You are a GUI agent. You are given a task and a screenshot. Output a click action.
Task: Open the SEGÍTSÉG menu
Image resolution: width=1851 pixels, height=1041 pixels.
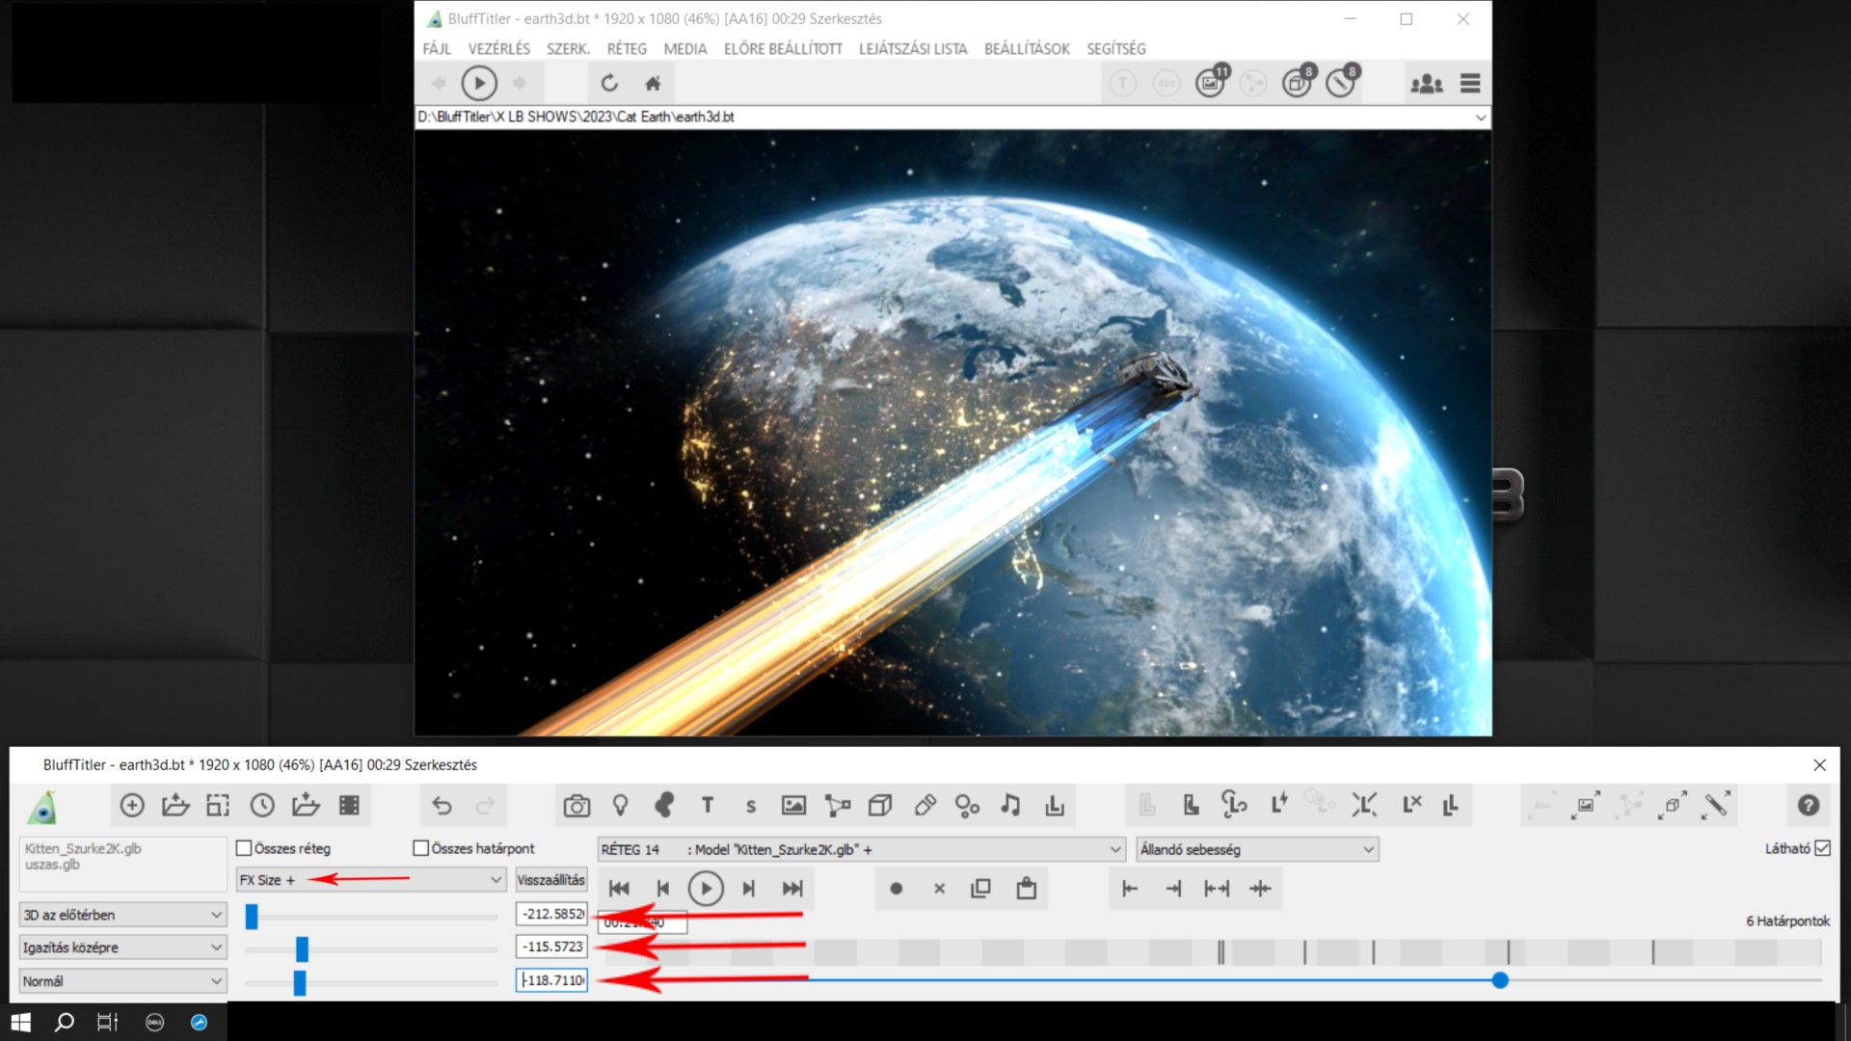pyautogui.click(x=1116, y=48)
